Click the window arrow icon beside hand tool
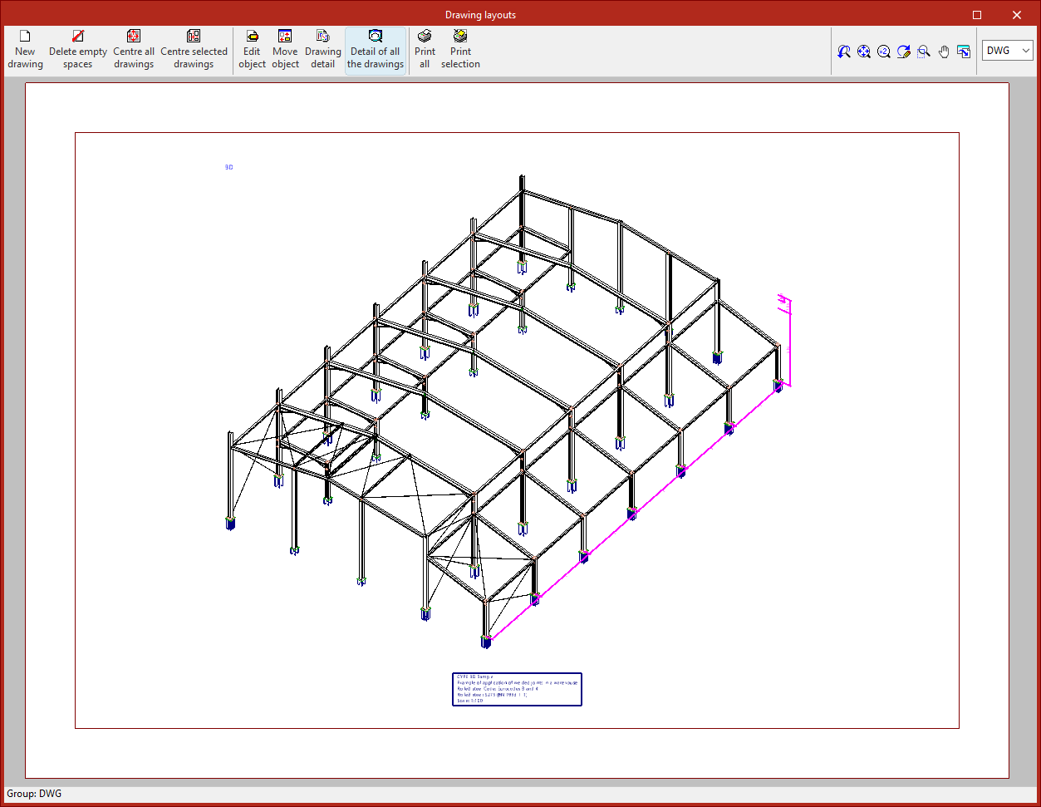Viewport: 1041px width, 807px height. pos(964,51)
